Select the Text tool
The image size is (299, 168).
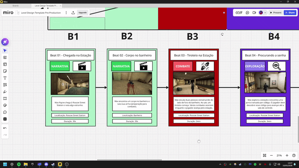pos(5,78)
